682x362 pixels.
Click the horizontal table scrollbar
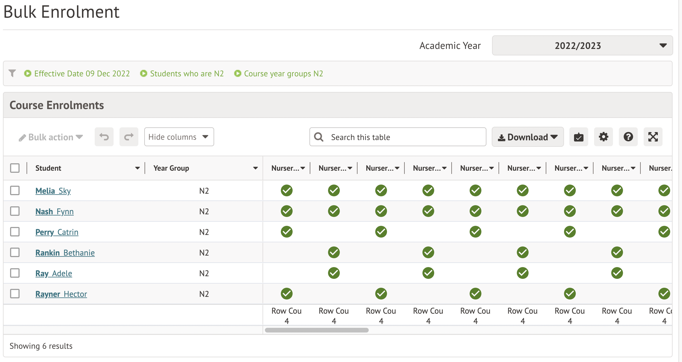[317, 330]
